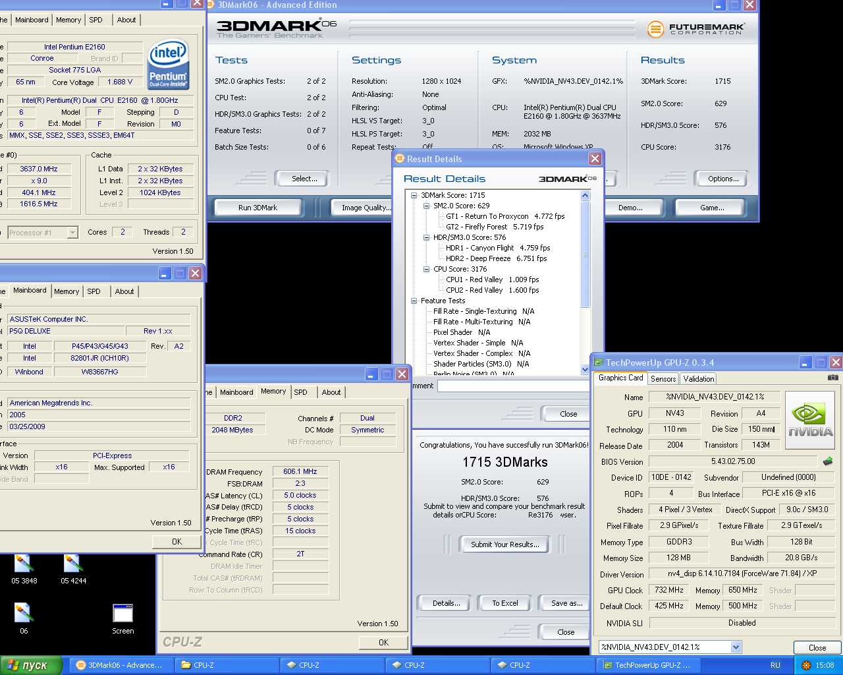Click Close button in GPU-Z
Viewport: 843px width, 675px height.
[x=817, y=648]
